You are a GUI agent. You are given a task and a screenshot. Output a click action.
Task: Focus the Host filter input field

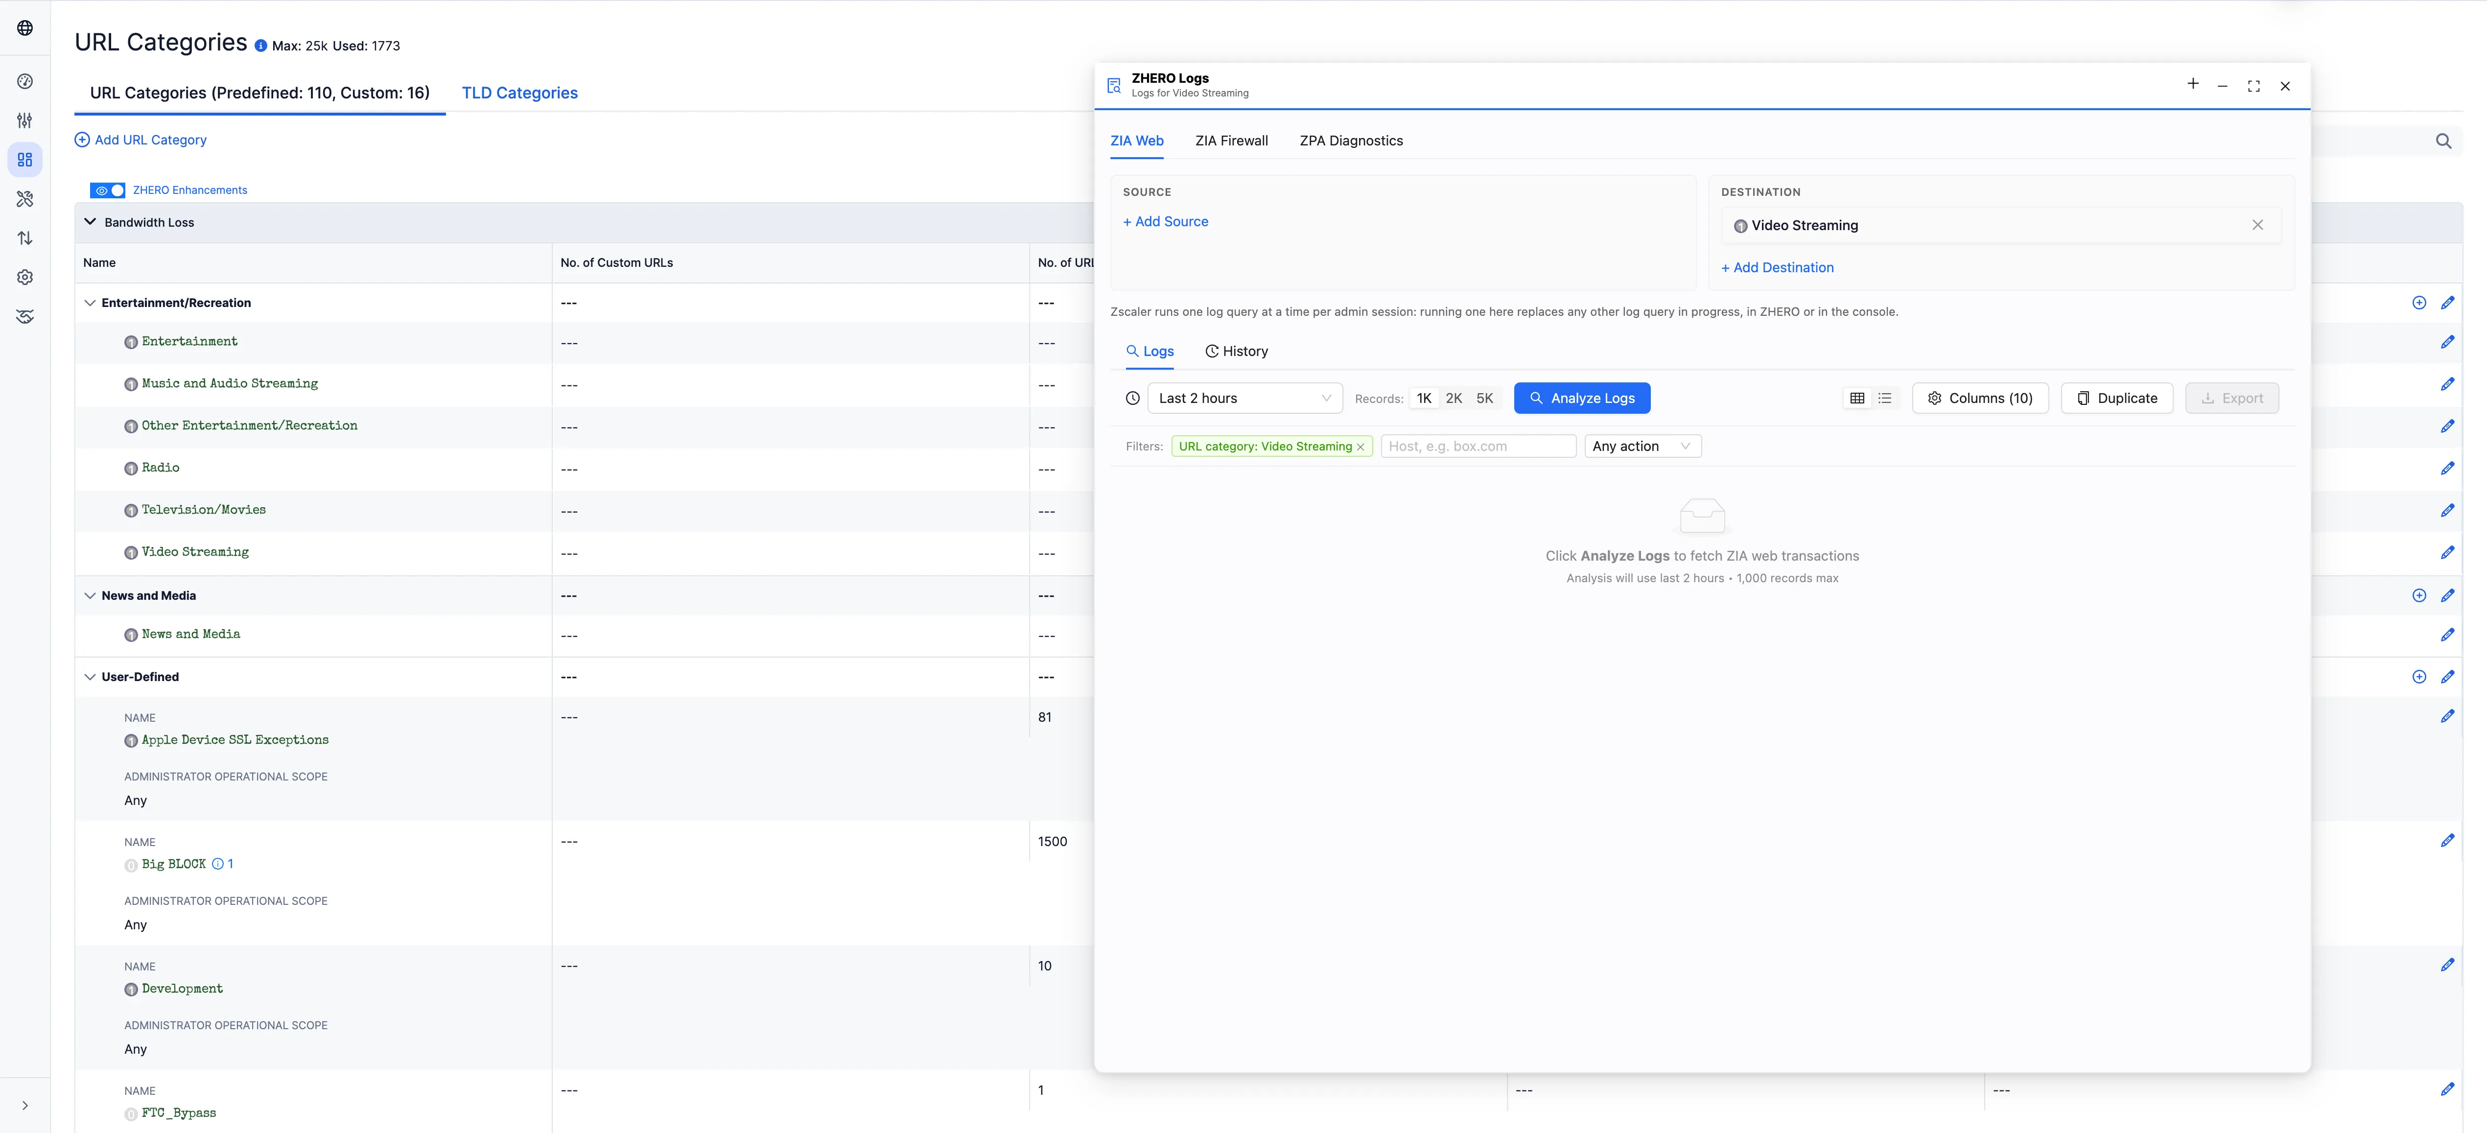pos(1478,446)
